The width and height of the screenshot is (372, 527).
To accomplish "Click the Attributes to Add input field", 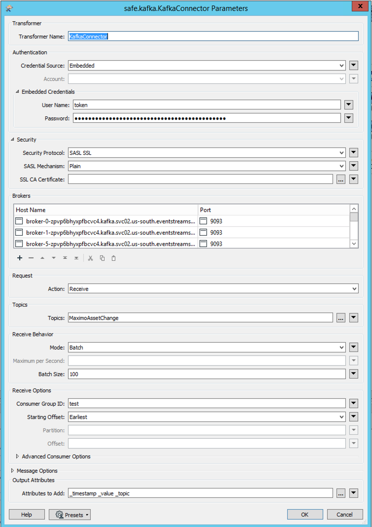I will (x=200, y=493).
